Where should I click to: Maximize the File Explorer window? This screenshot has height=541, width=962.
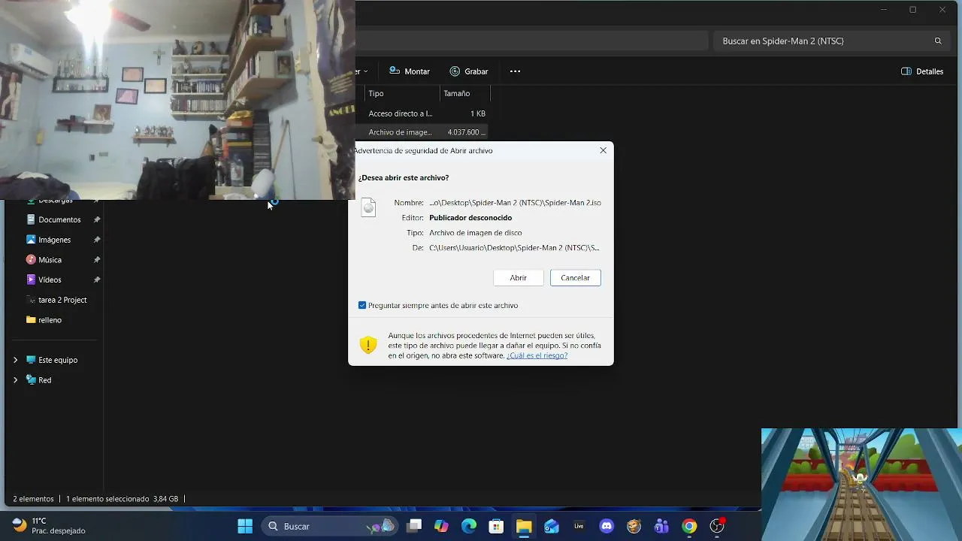click(912, 10)
